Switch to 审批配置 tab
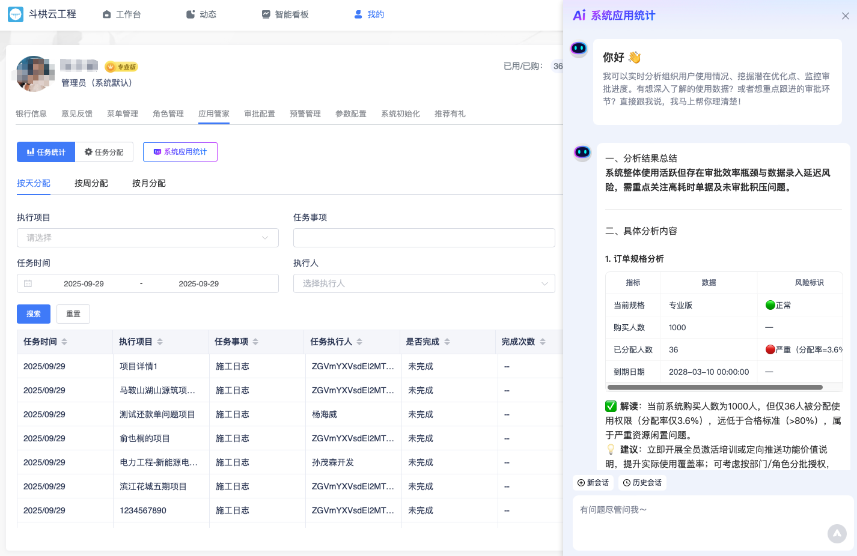 260,113
